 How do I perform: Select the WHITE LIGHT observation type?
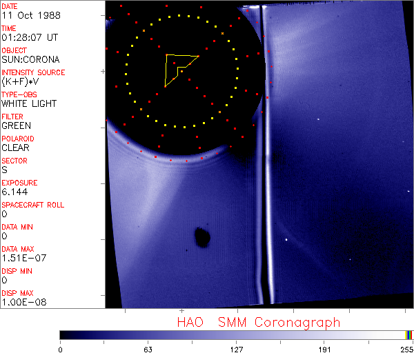tap(29, 104)
